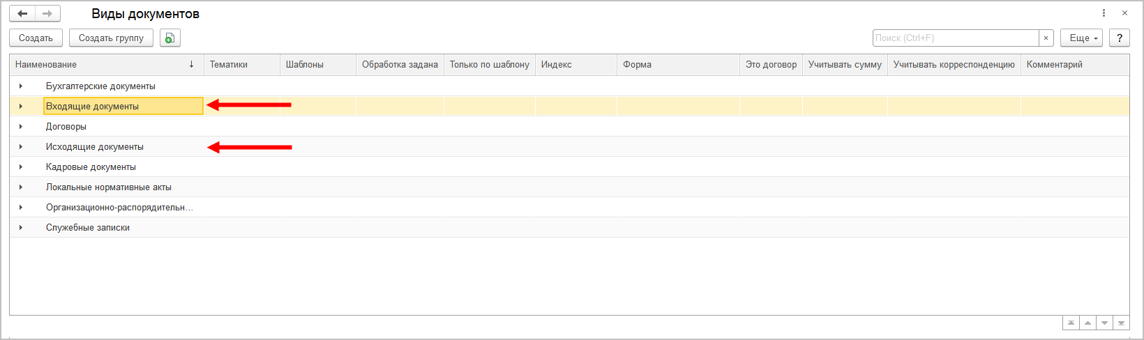
Task: Select the Исходящие документы row
Action: coord(95,147)
